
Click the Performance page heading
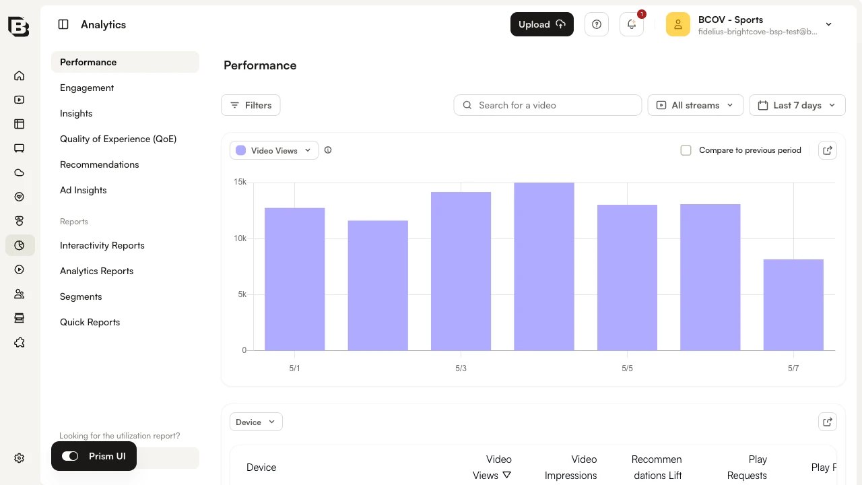click(260, 65)
